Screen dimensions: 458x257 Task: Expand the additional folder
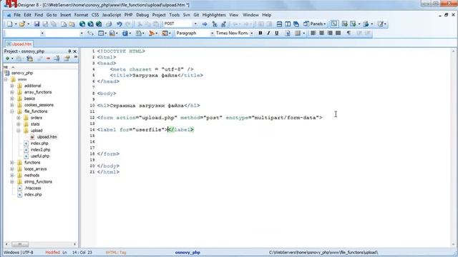coord(12,86)
